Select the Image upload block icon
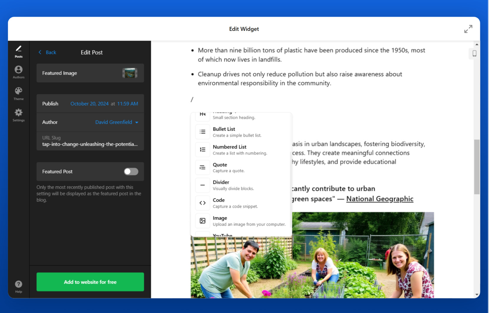 [x=202, y=221]
